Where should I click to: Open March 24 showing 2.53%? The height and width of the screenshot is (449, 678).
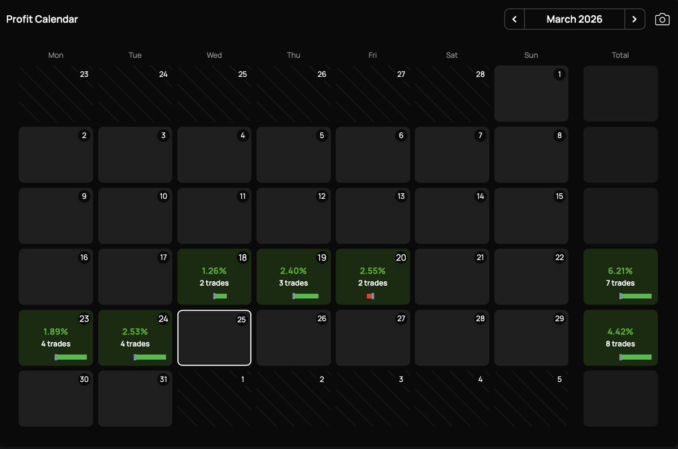click(135, 338)
